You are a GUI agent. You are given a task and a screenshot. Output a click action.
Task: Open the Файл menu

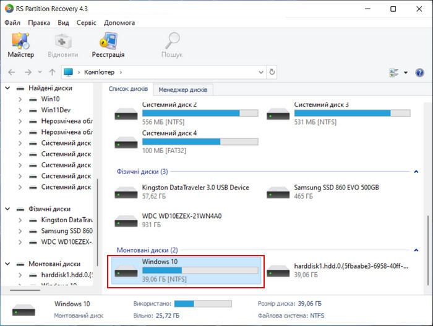pos(12,23)
